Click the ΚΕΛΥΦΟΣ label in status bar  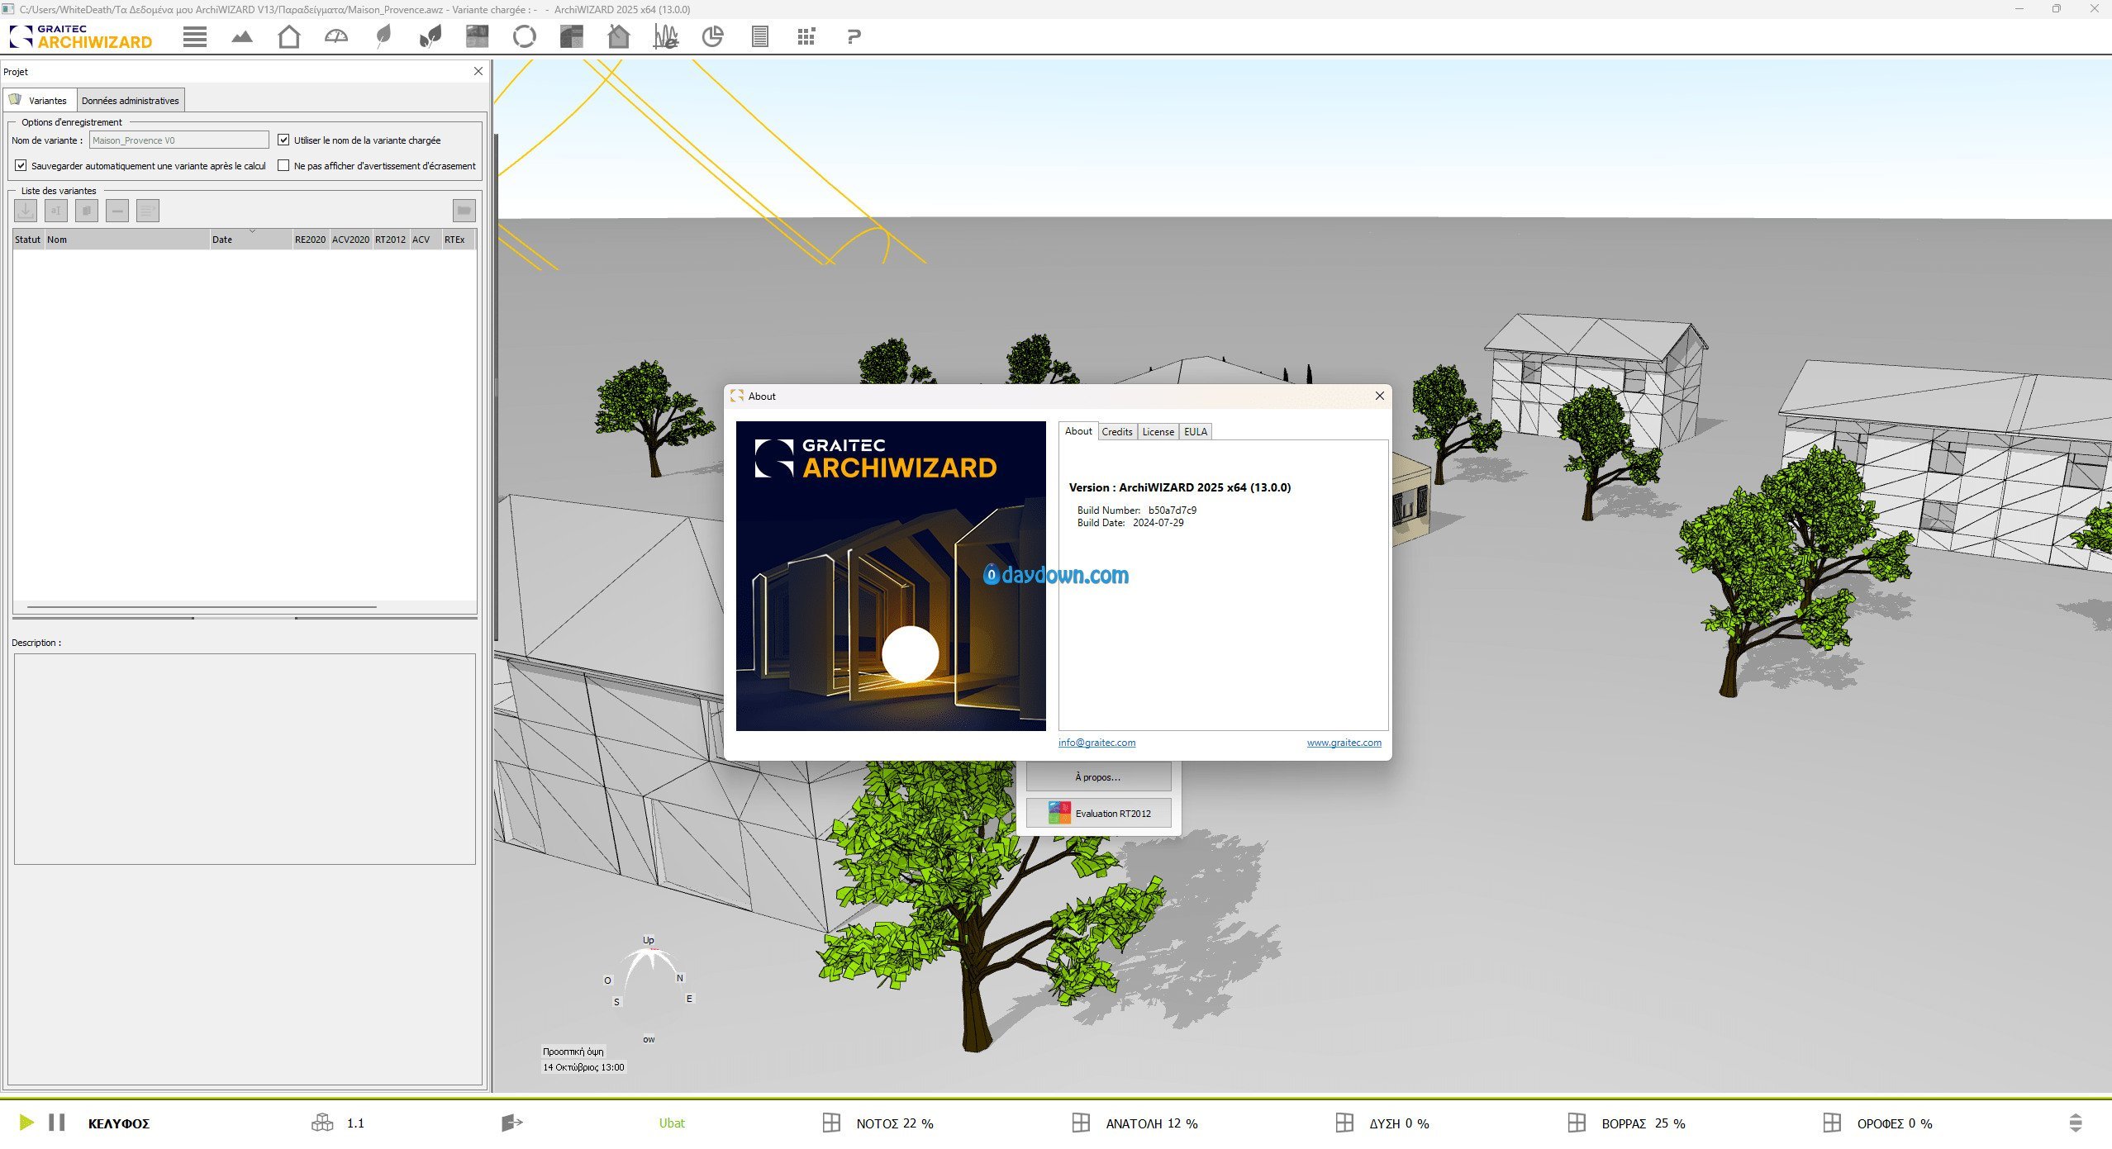click(119, 1123)
